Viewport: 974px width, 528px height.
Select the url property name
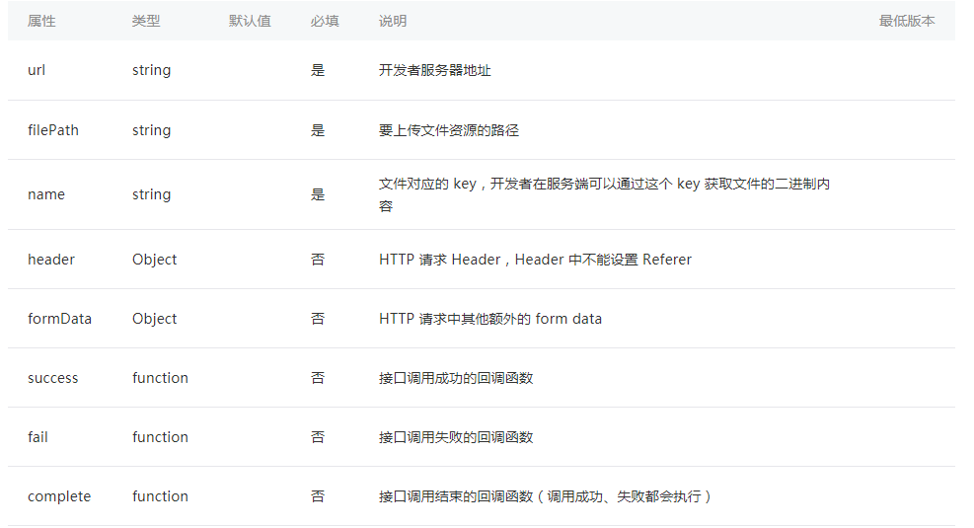(37, 70)
